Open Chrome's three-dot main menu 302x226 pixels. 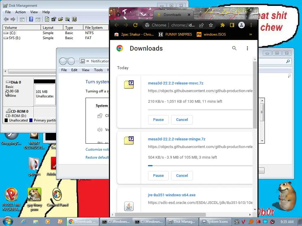(x=251, y=25)
